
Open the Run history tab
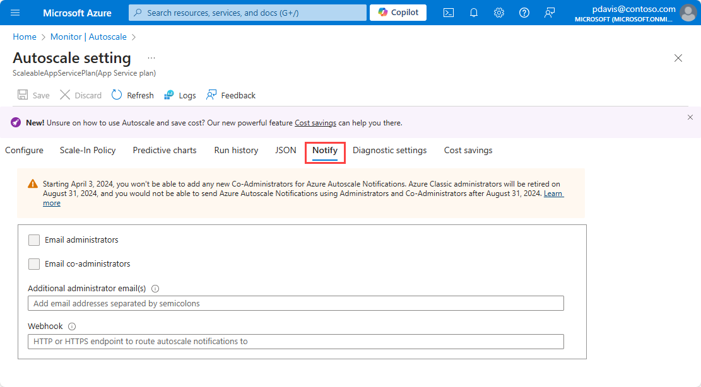[236, 151]
